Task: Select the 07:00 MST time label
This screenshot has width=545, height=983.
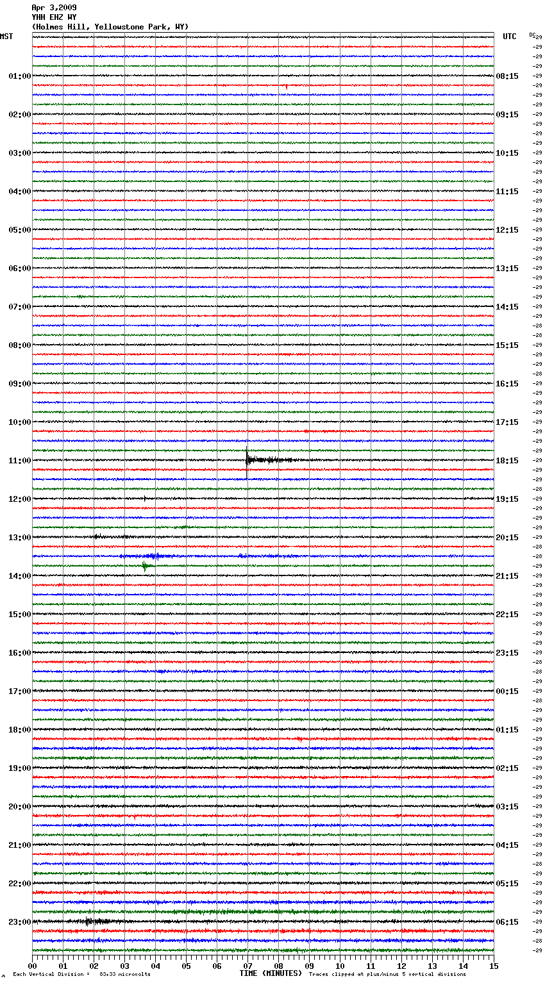Action: tap(20, 307)
